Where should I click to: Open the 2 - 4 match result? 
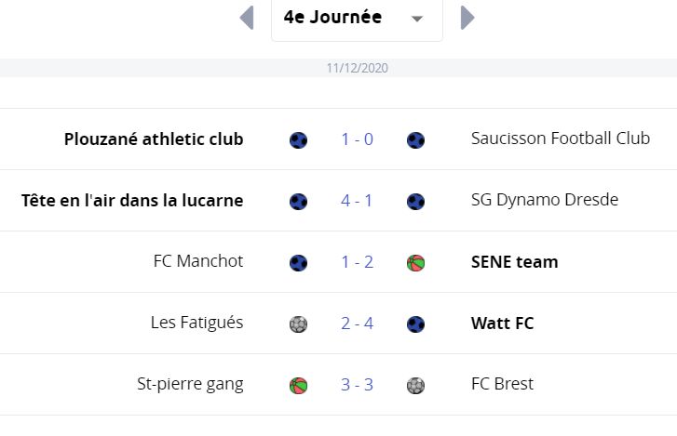357,324
